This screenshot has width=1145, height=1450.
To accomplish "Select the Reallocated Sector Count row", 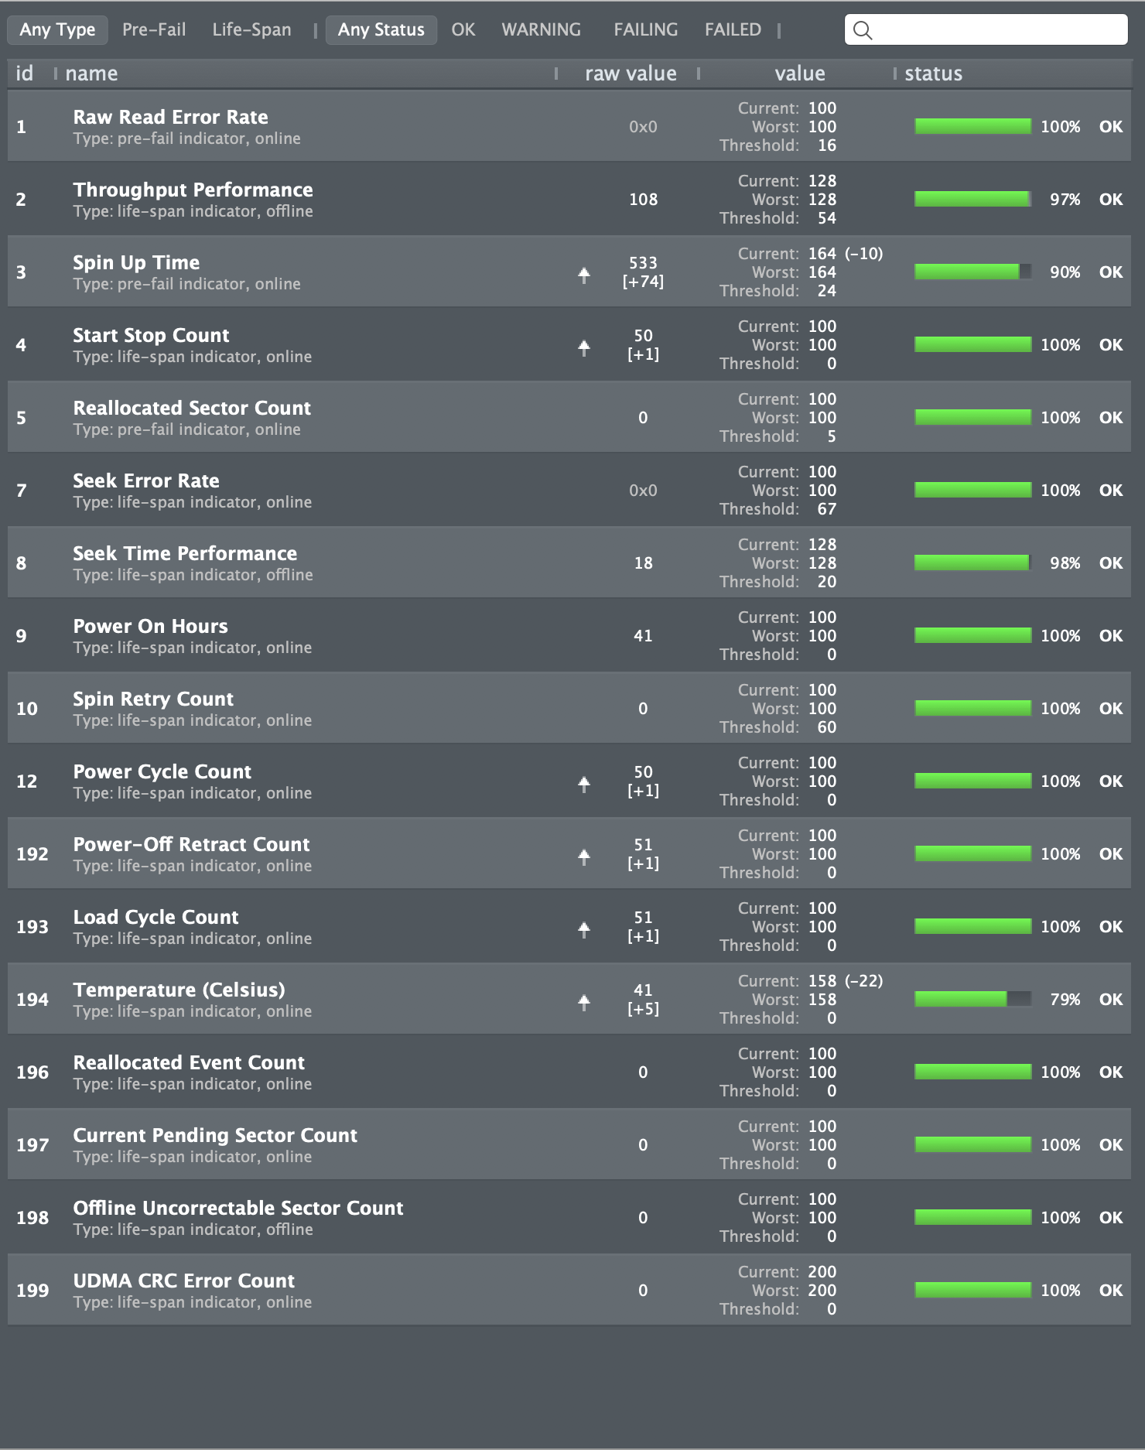I will pyautogui.click(x=309, y=417).
